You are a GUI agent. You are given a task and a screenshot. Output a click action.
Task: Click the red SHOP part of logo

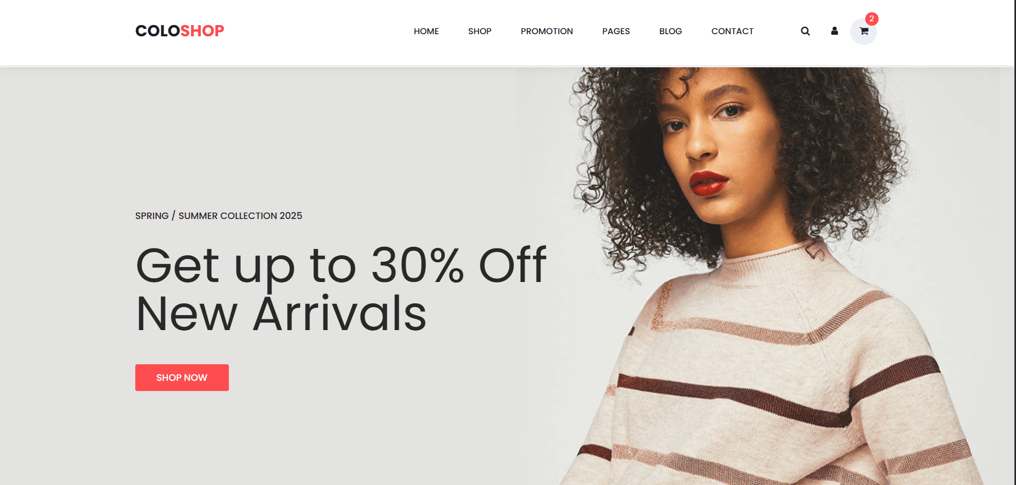click(x=202, y=31)
